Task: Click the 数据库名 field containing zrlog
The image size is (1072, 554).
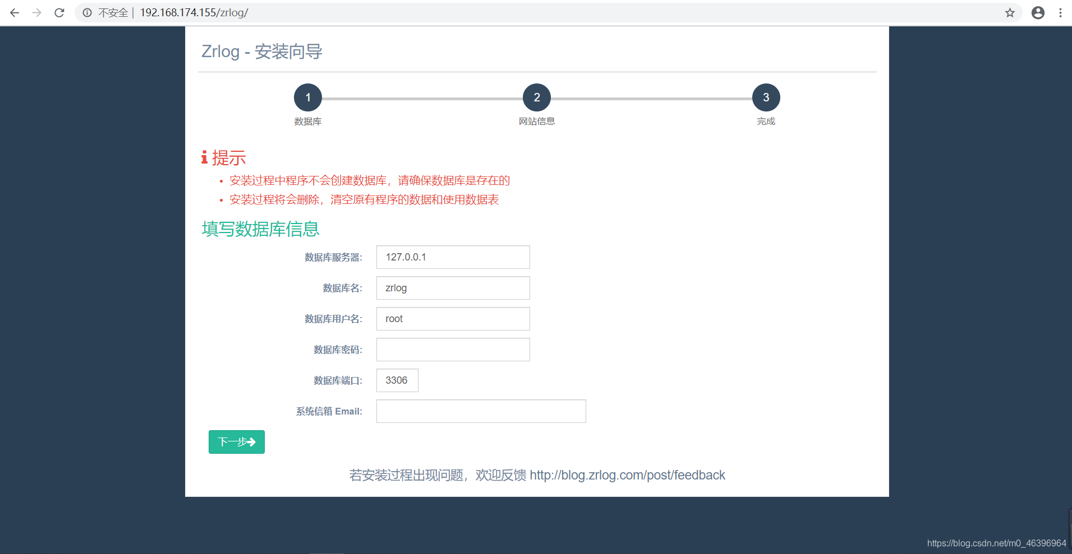Action: (x=453, y=288)
